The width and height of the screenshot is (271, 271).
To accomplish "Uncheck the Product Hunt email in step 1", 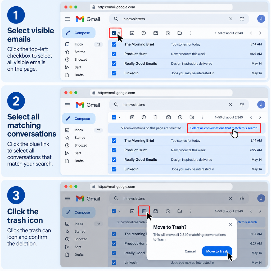I will pyautogui.click(x=114, y=54).
